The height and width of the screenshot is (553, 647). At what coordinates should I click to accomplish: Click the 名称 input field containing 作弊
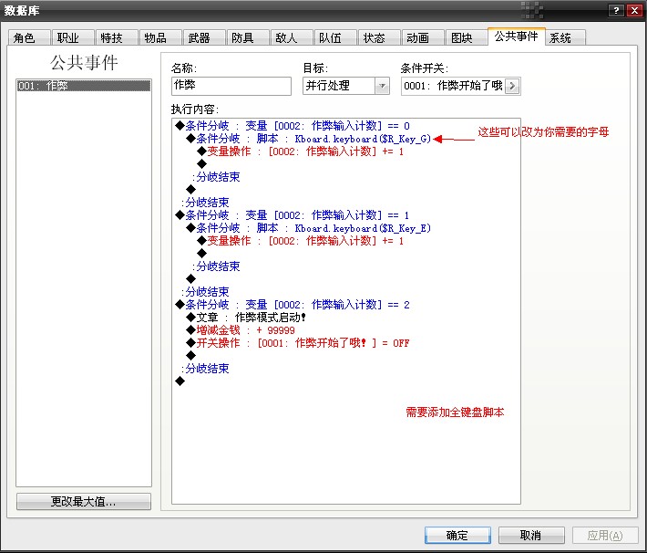point(231,86)
